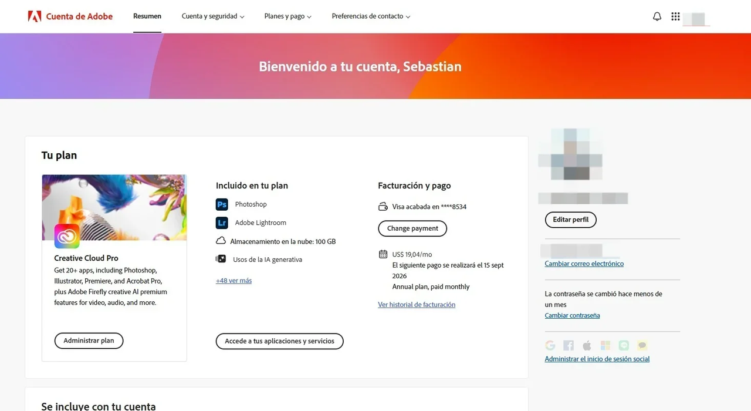Open Ver historial de facturación link
751x411 pixels.
[417, 305]
